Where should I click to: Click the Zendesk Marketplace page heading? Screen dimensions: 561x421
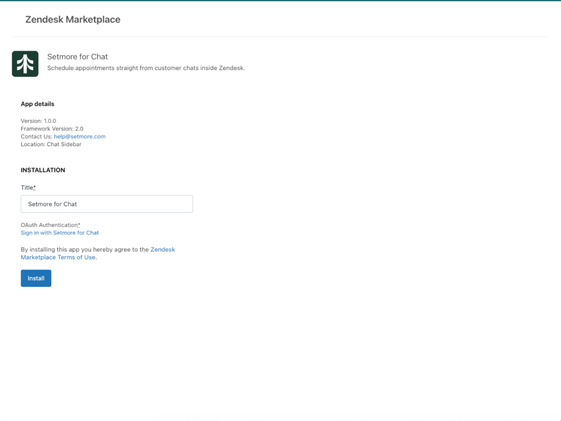[73, 20]
